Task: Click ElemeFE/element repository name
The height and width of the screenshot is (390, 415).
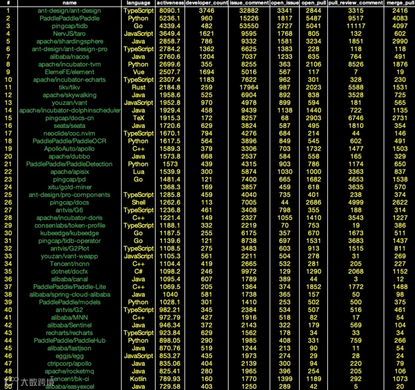Action: coord(70,72)
